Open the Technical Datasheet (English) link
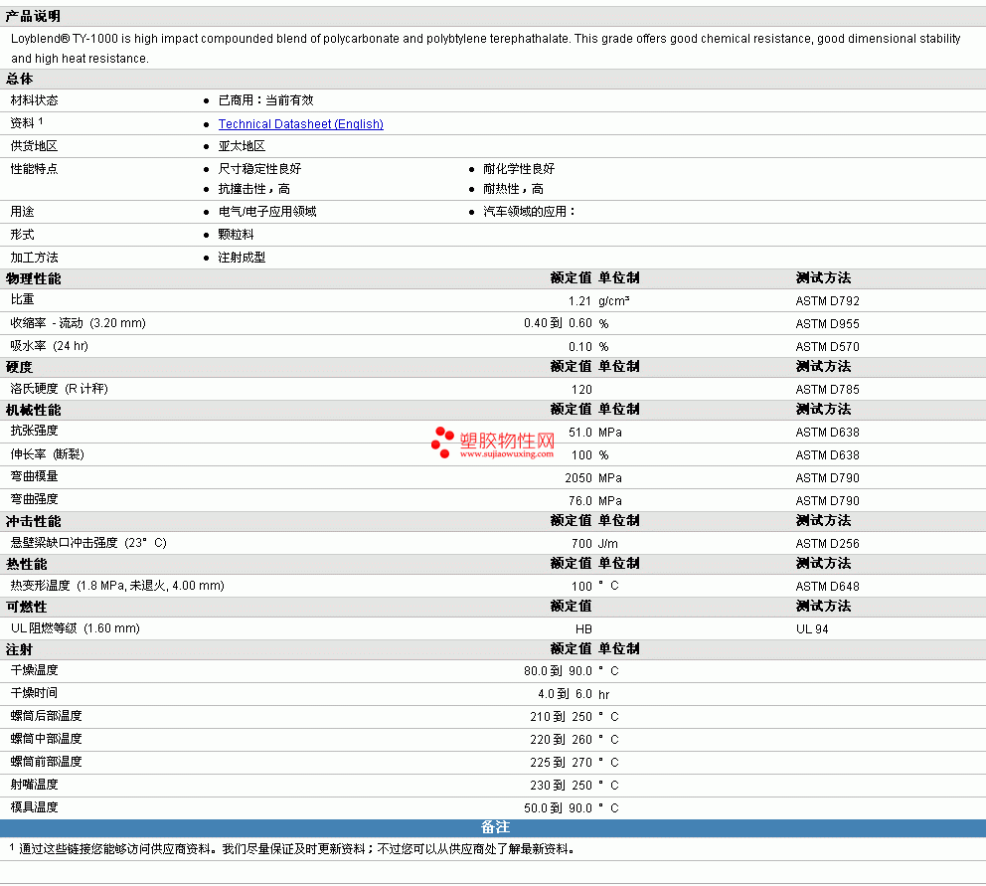986x886 pixels. (x=300, y=124)
